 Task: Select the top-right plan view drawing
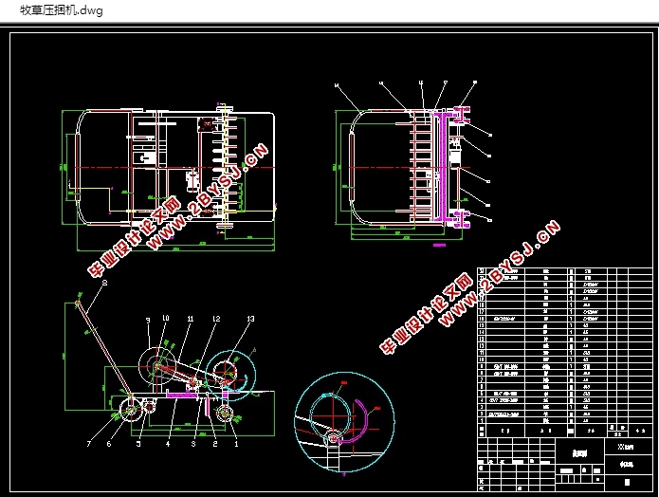[x=408, y=169]
